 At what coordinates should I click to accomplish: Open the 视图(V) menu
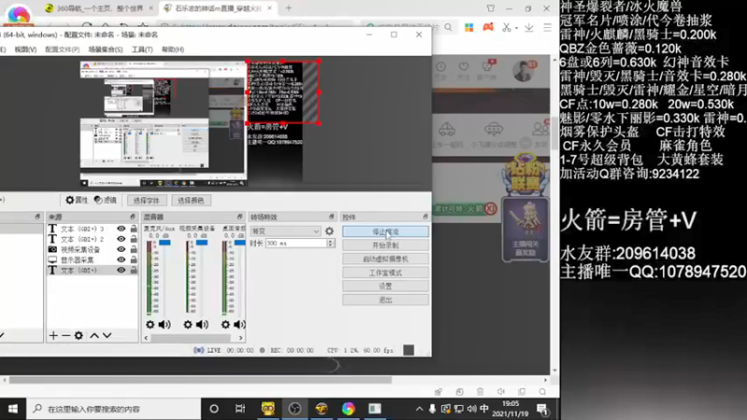coord(25,49)
